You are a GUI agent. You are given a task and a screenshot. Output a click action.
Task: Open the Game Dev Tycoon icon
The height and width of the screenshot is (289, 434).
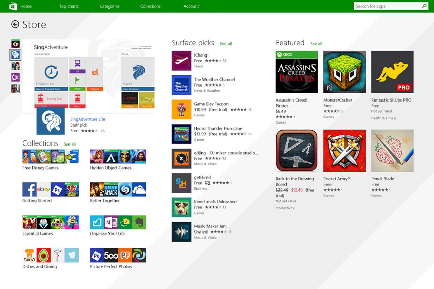tap(181, 110)
